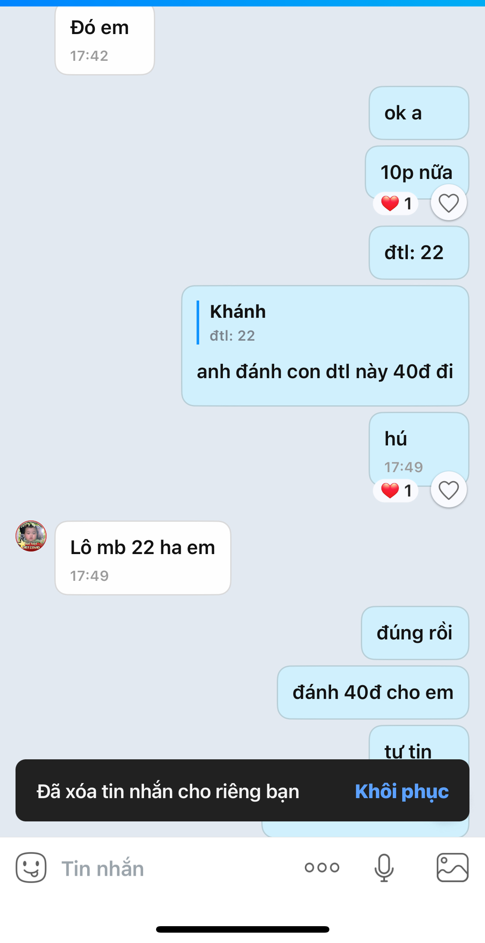Open red heart reaction count under 'hú'
Image resolution: width=485 pixels, height=943 pixels.
(x=396, y=490)
